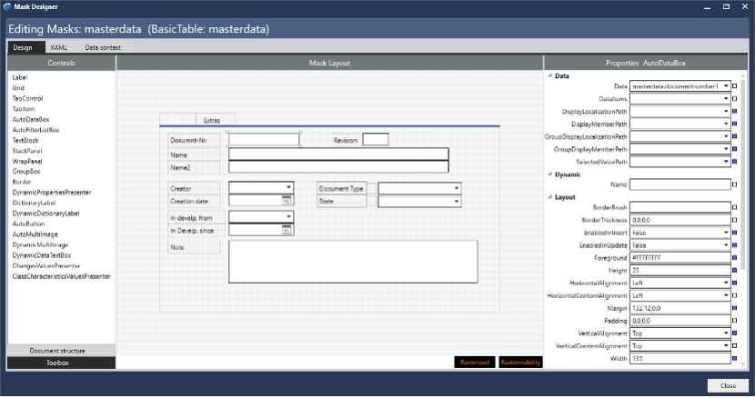The height and width of the screenshot is (398, 755).
Task: Open calendar picker for In Develp. since field
Action: pos(286,230)
